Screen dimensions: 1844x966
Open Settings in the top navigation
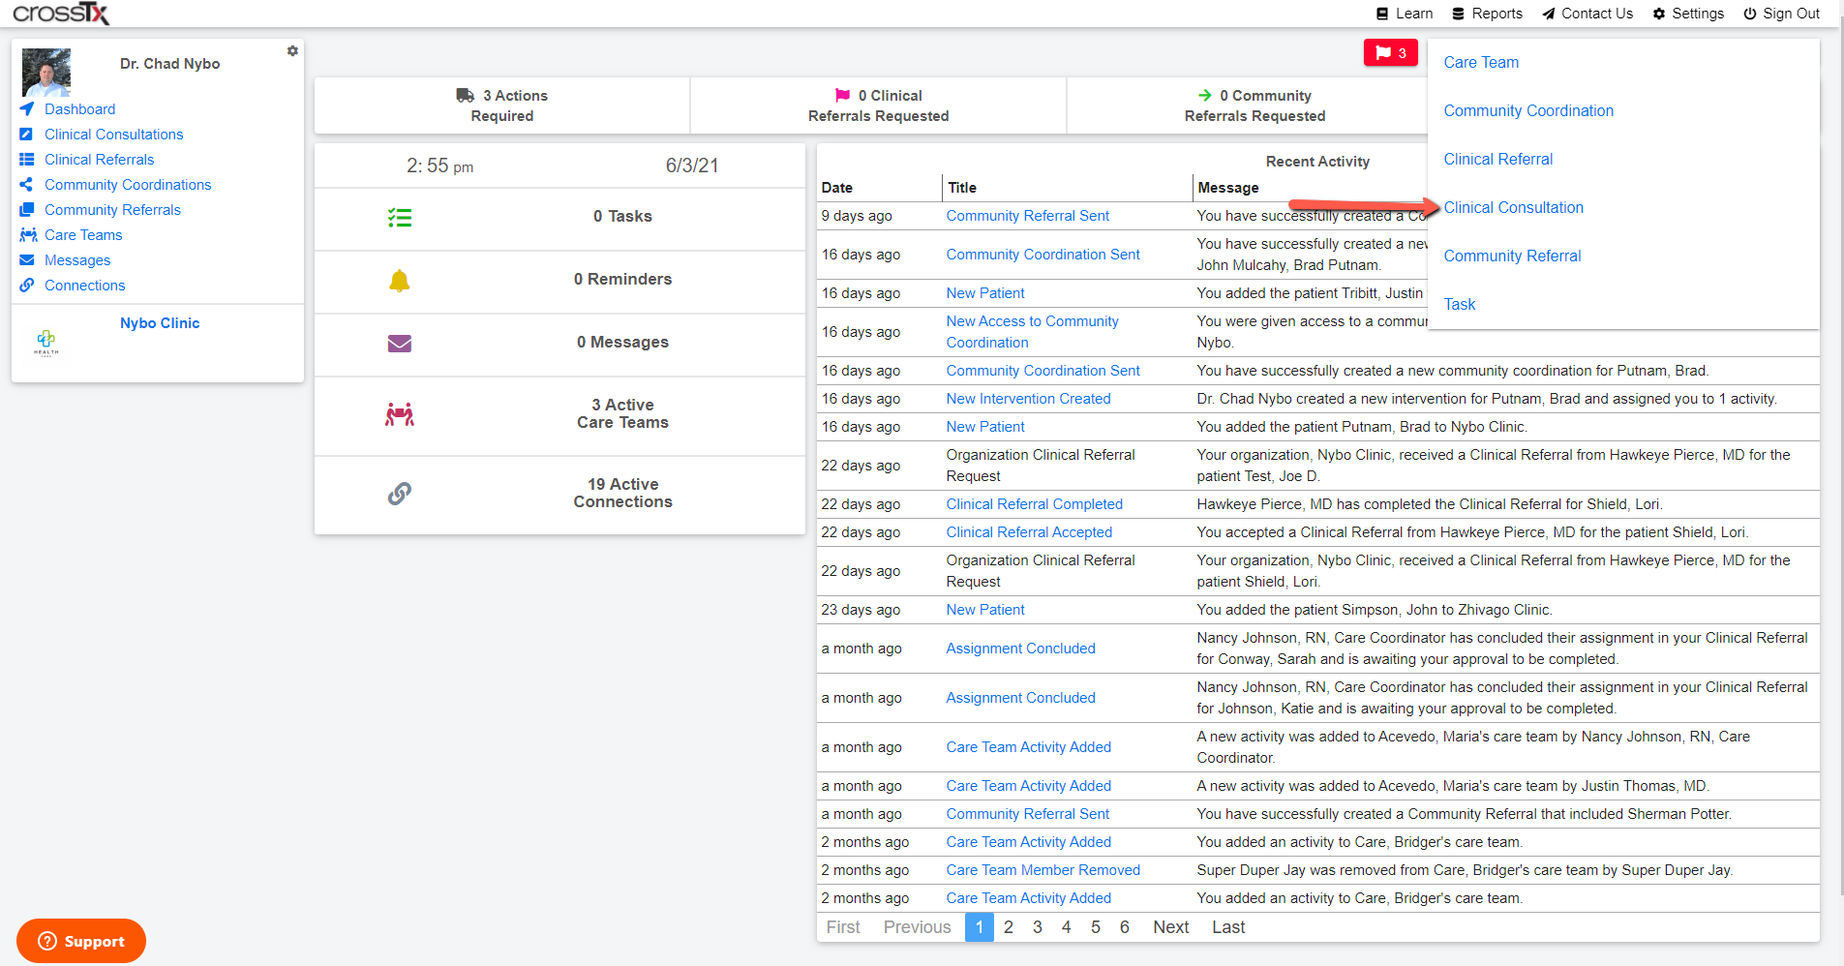[1688, 14]
